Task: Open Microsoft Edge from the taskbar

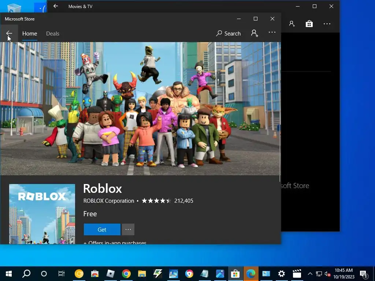Action: [251, 274]
